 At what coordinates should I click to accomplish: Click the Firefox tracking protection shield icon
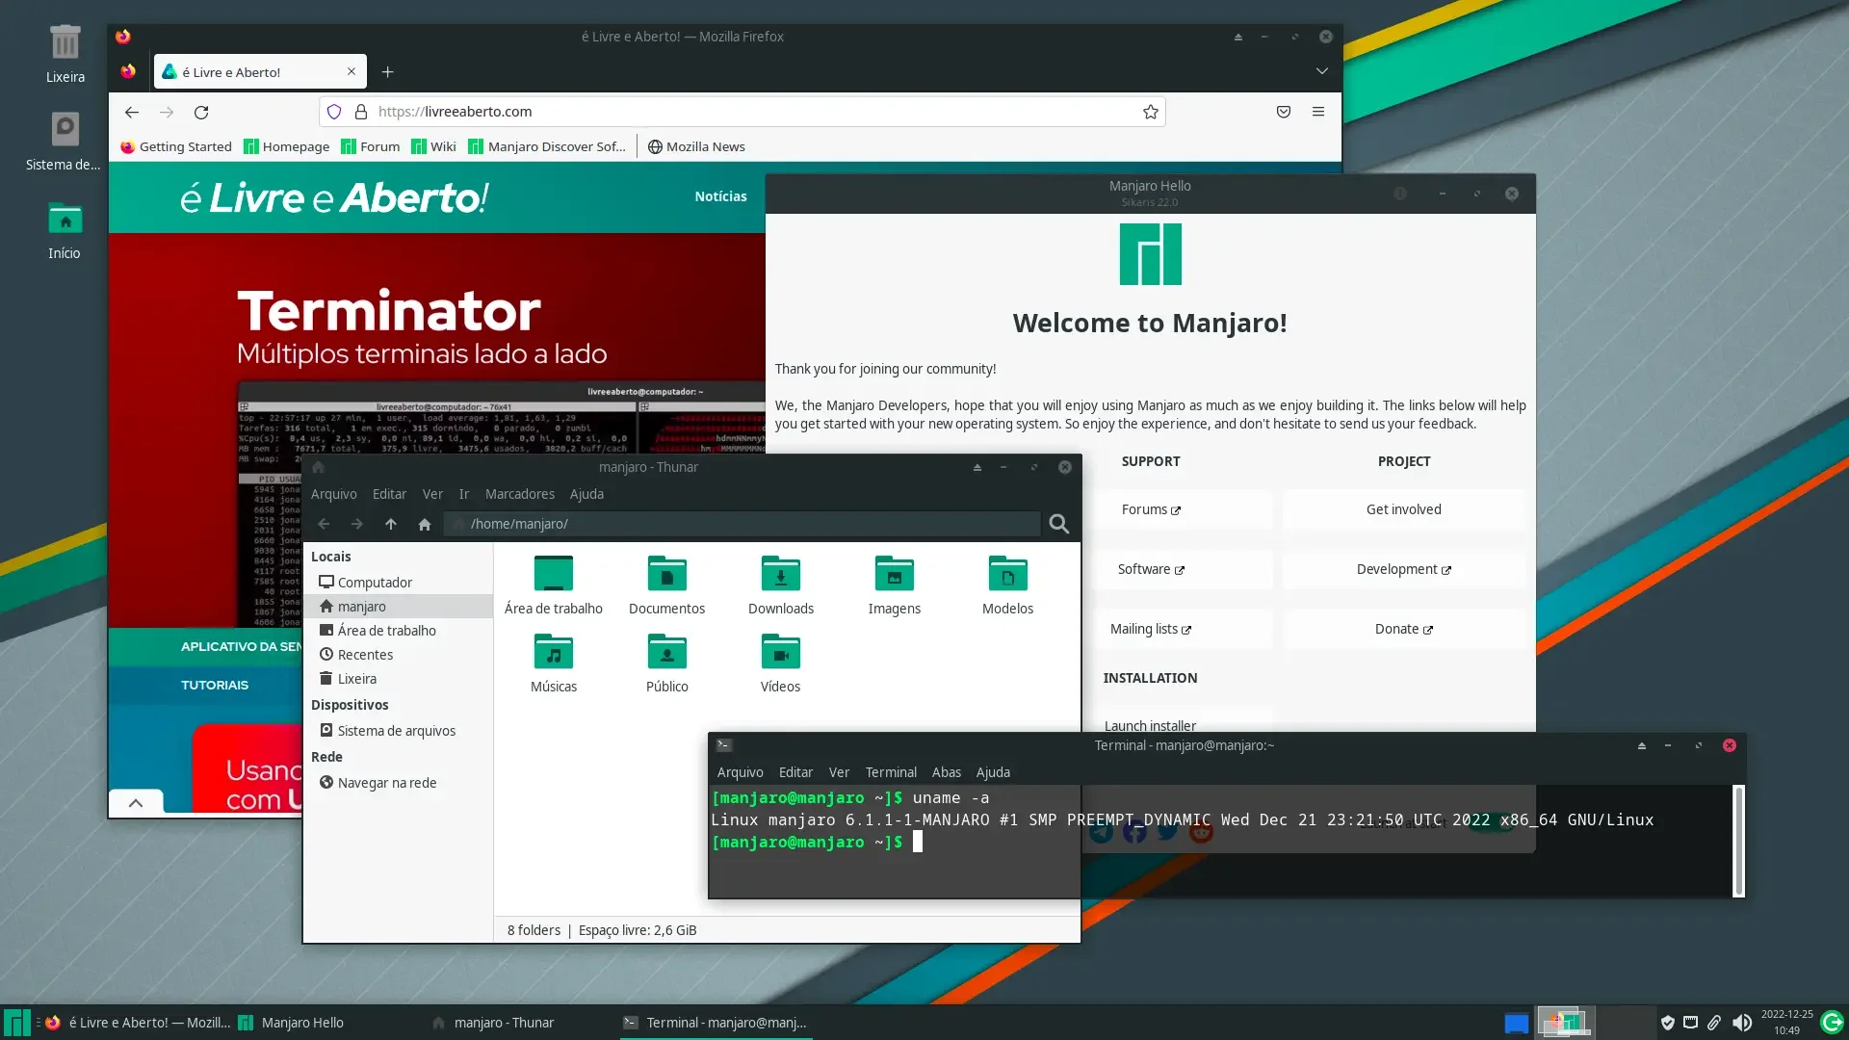(x=334, y=112)
